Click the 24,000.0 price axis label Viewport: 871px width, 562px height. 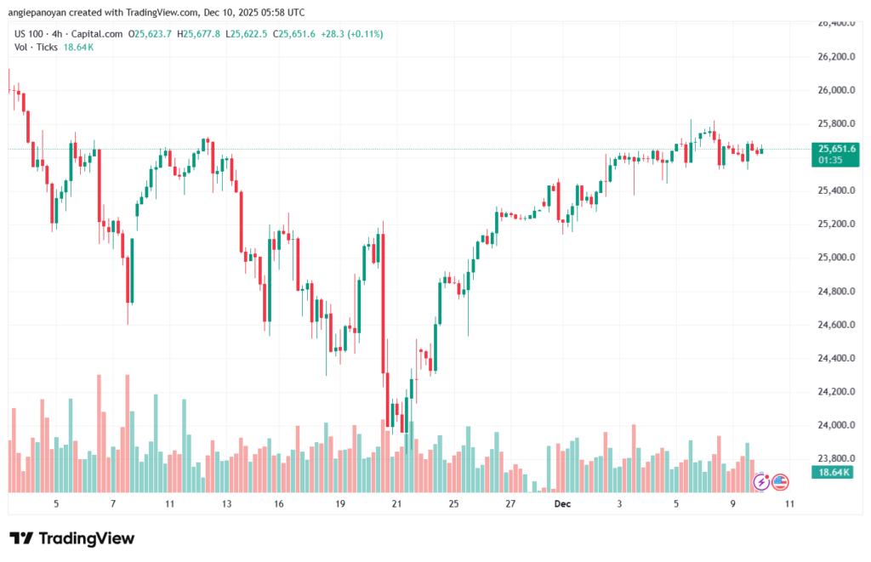click(x=831, y=425)
